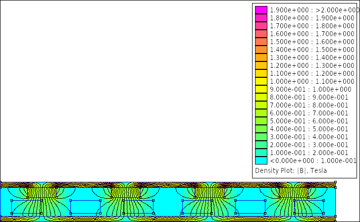Click the pink swatch beside 1.700e+000 : 1.800e+000

tap(261, 26)
